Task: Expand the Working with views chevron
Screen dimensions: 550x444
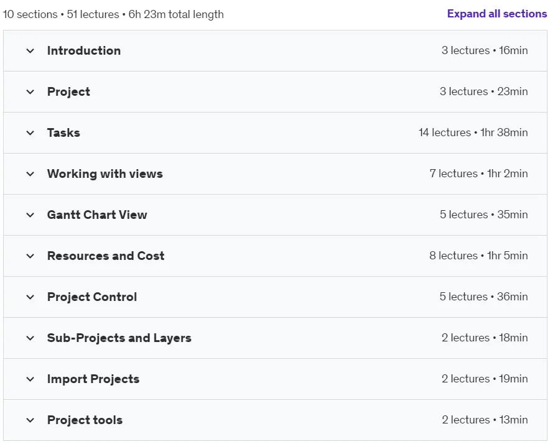Action: (30, 174)
